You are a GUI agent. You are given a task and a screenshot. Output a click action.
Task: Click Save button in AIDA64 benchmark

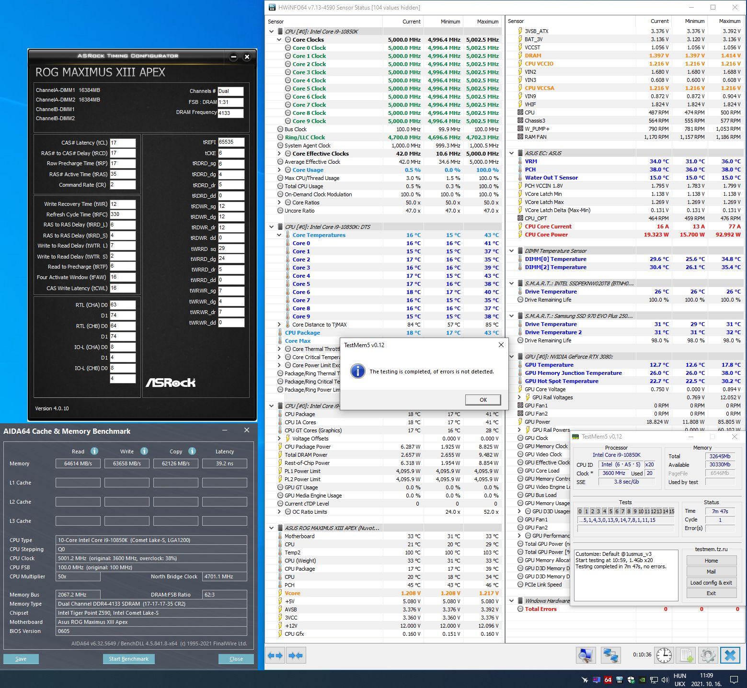pyautogui.click(x=21, y=659)
